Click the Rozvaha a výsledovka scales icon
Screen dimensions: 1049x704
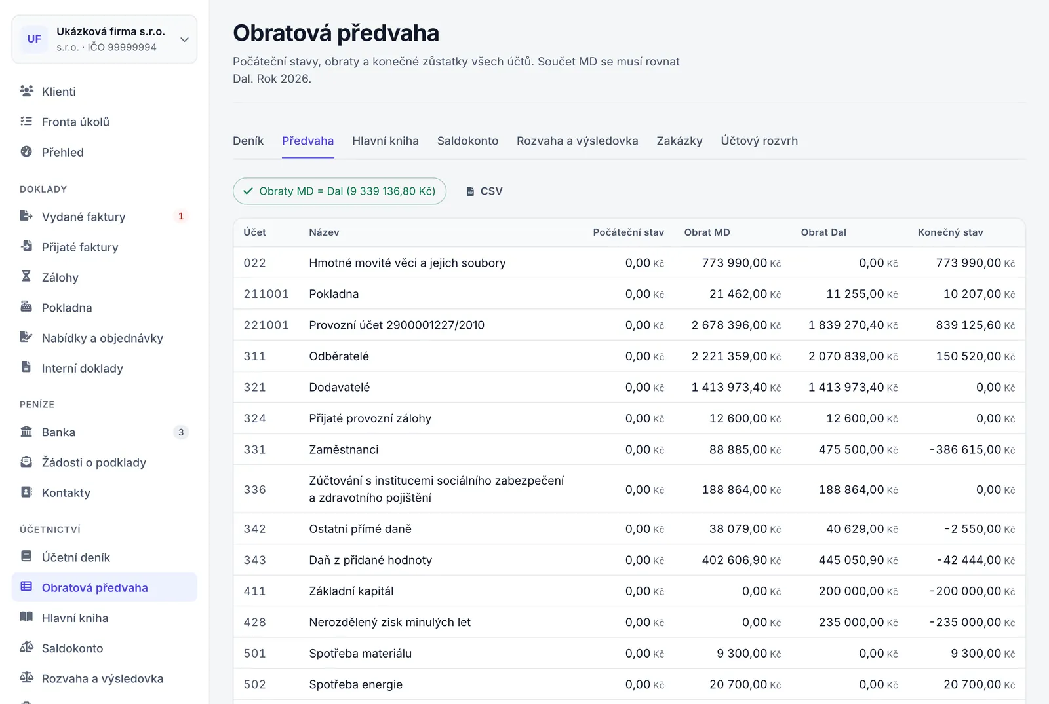tap(26, 678)
